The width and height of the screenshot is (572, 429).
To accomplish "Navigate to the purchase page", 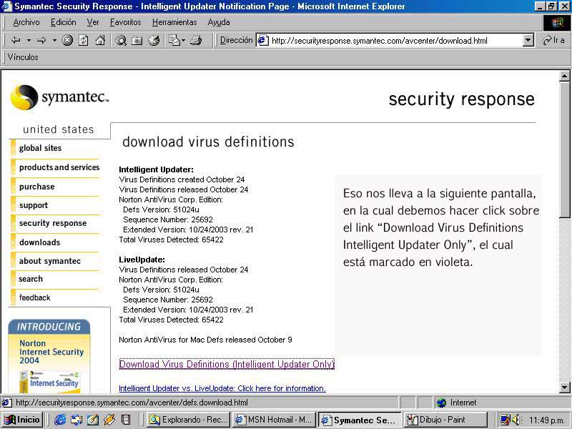I will point(37,187).
